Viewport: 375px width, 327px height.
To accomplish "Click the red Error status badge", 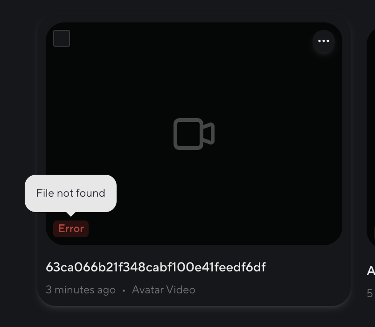I will coord(71,229).
